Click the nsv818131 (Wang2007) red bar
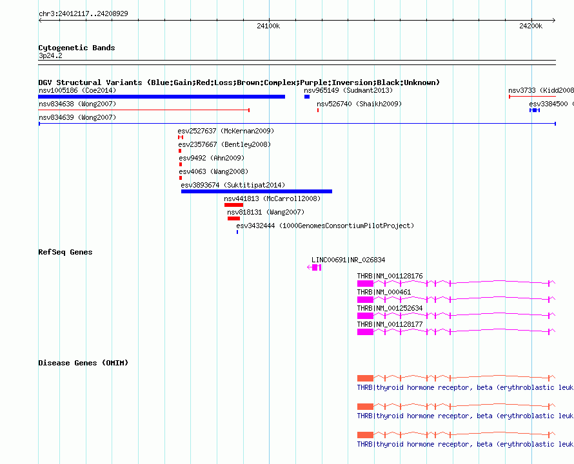 (234, 218)
